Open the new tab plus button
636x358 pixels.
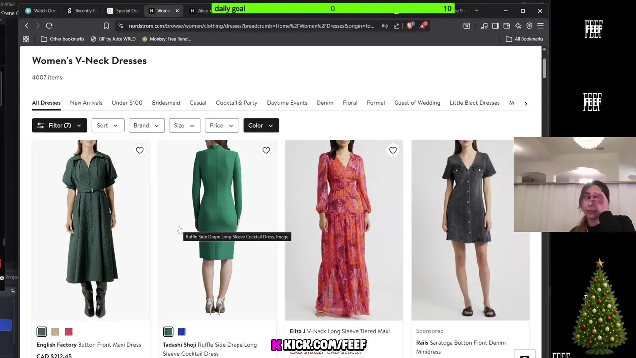pos(477,10)
